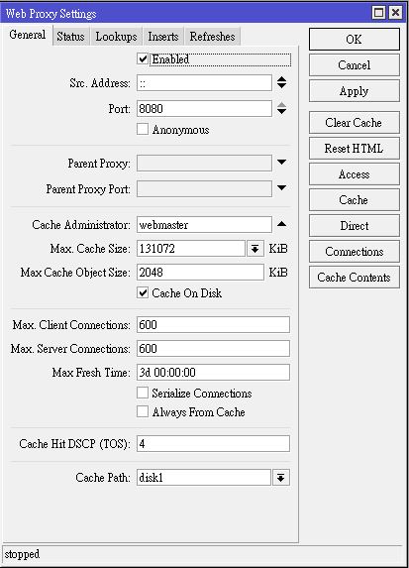Viewport: 409px width, 568px height.
Task: Switch to the Status tab
Action: tap(70, 37)
